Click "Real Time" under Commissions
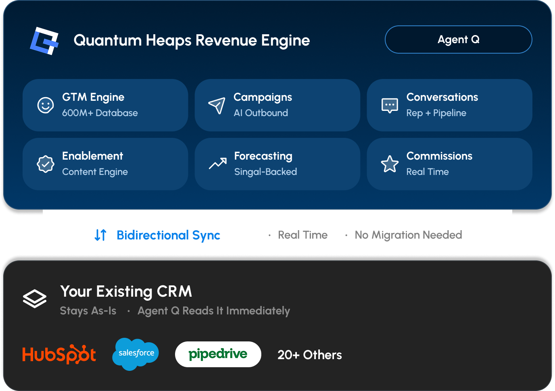This screenshot has height=391, width=555. pyautogui.click(x=428, y=172)
